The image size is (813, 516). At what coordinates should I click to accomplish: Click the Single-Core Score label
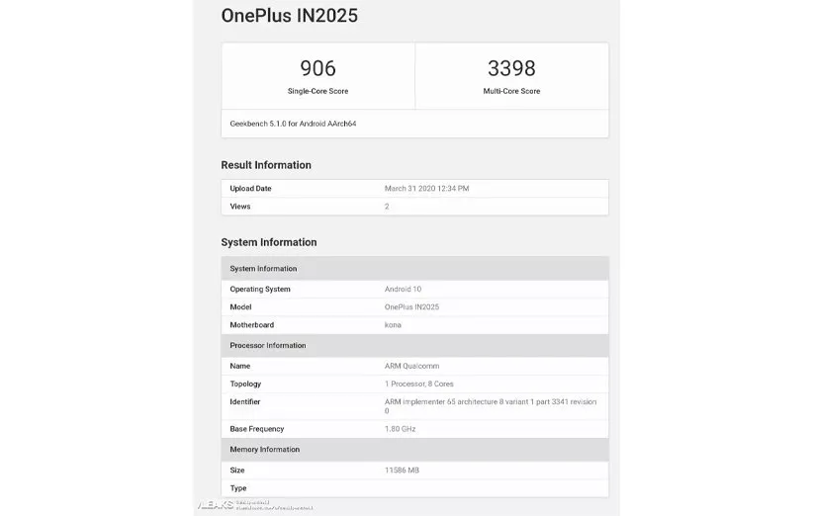click(x=317, y=91)
